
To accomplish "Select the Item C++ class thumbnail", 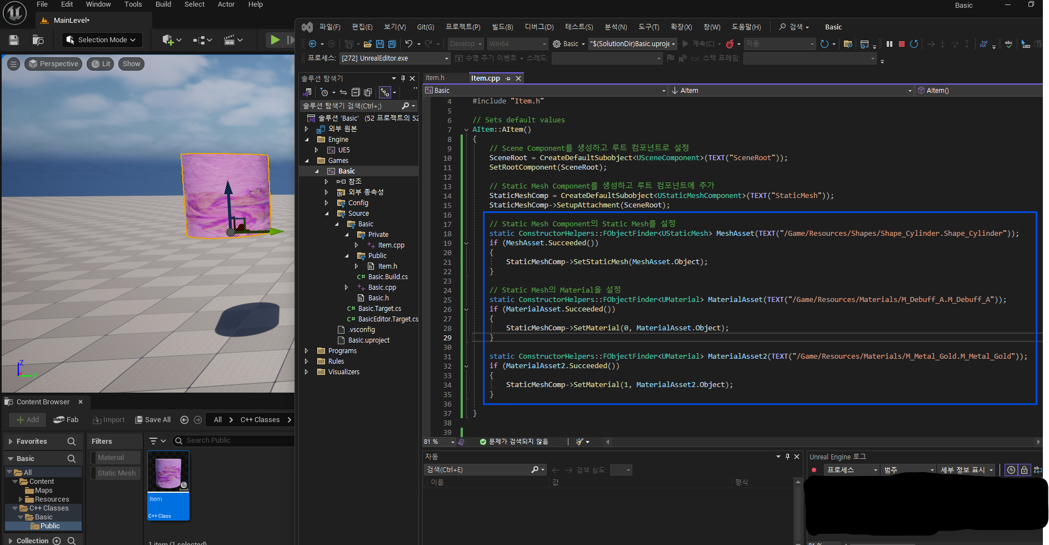I will (168, 473).
